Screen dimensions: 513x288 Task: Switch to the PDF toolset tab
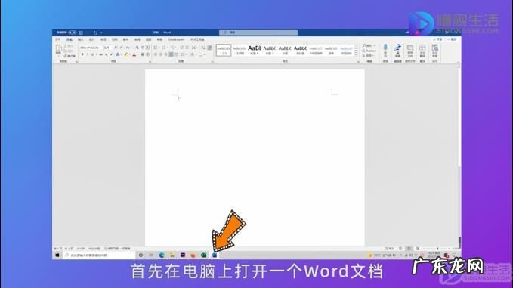pos(197,39)
